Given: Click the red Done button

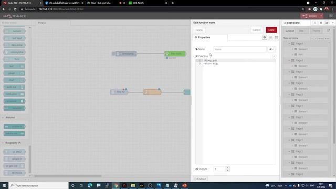Looking at the screenshot, I should [271, 30].
